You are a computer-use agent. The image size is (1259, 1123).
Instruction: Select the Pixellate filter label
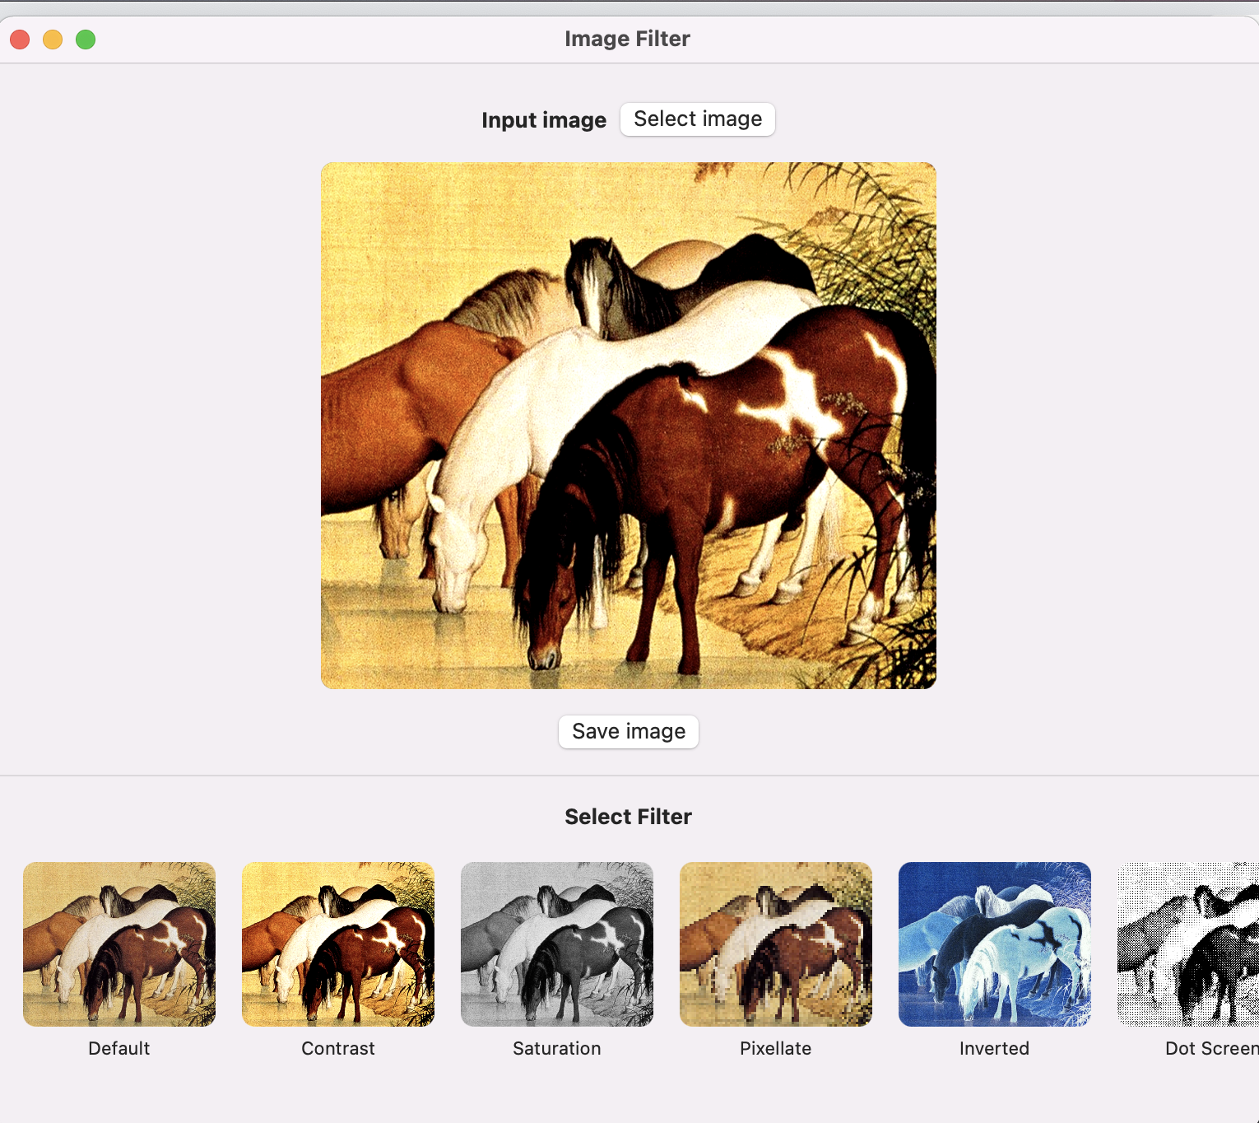775,1048
